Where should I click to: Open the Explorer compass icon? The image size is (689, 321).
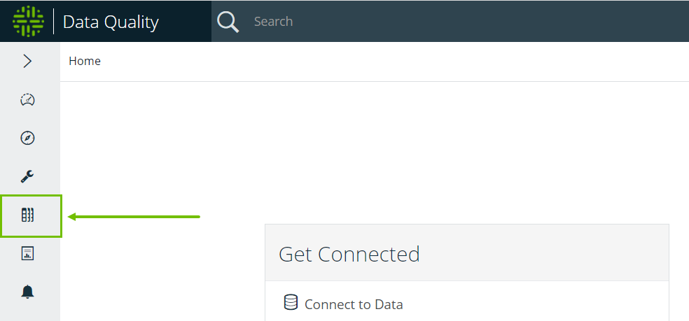[27, 138]
